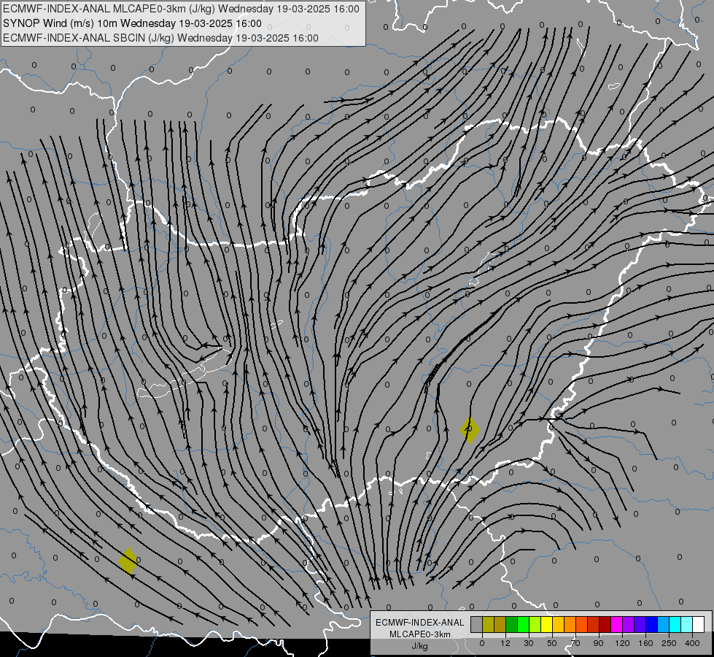Pick the purple legend swatch after 120
Image resolution: width=714 pixels, height=657 pixels.
point(629,624)
